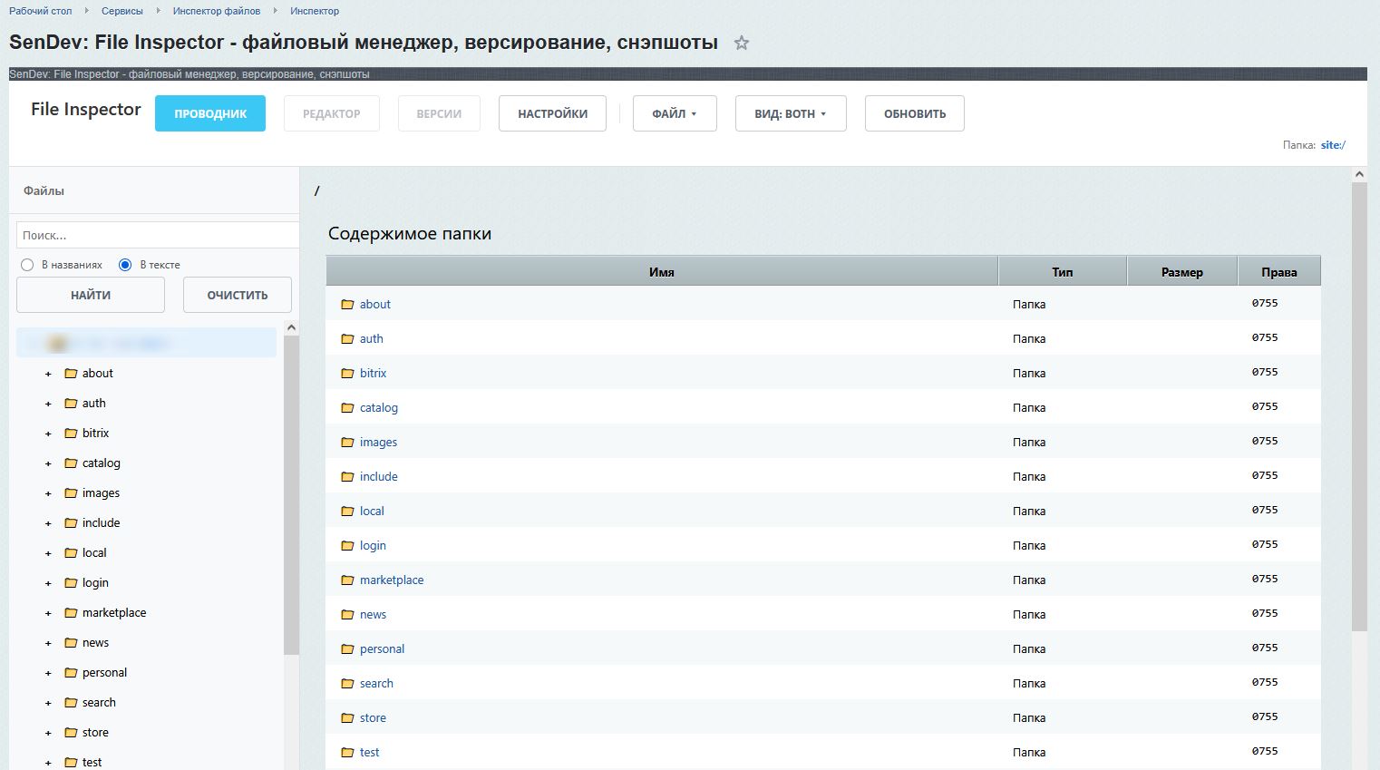Open the folder icon beside "about" in the table
Image resolution: width=1380 pixels, height=770 pixels.
(x=347, y=304)
